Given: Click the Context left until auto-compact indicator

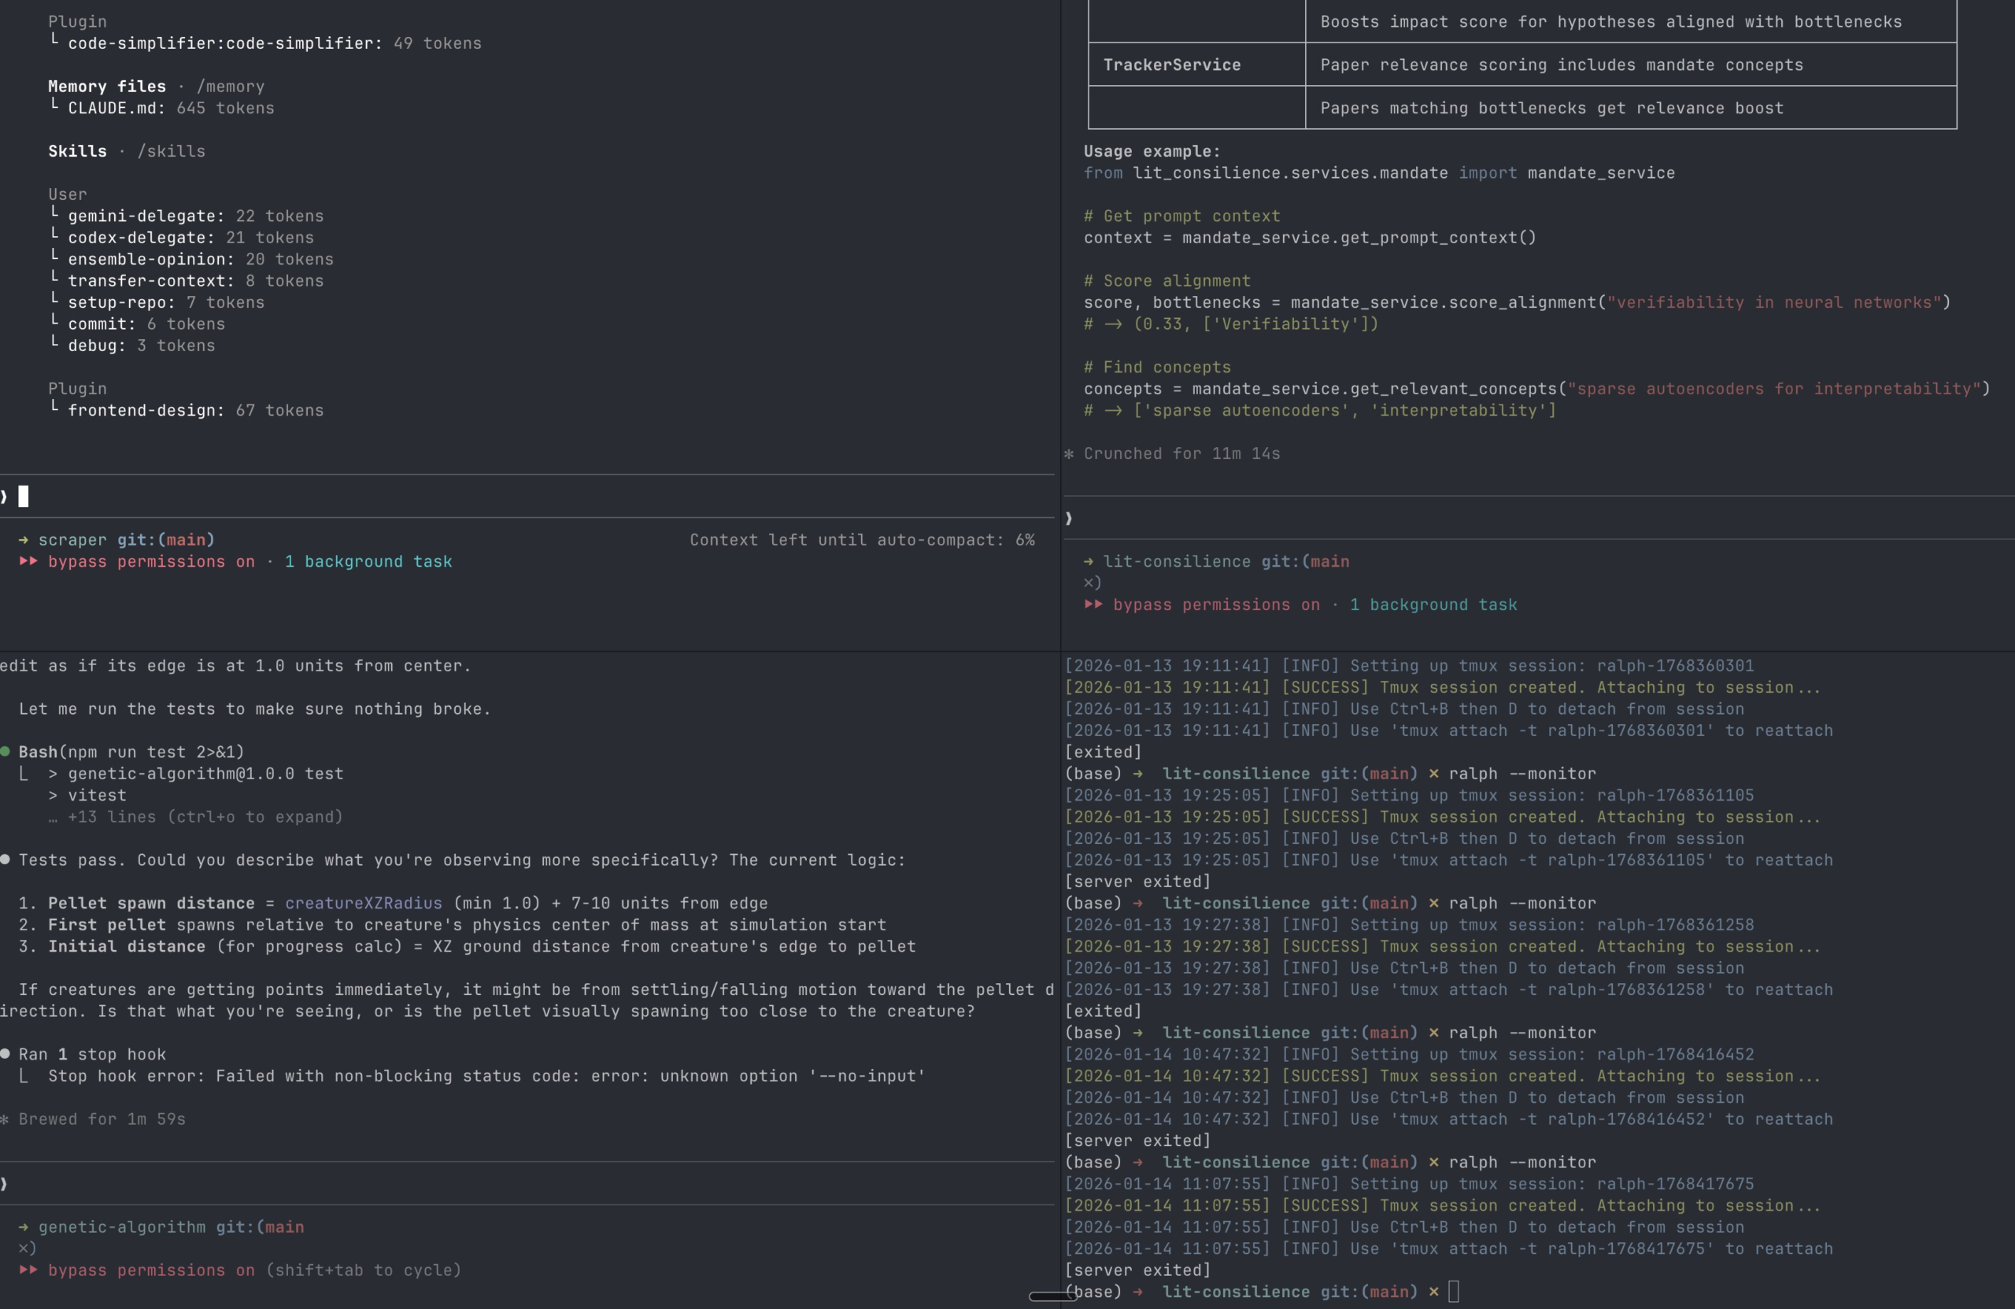Looking at the screenshot, I should pos(861,540).
